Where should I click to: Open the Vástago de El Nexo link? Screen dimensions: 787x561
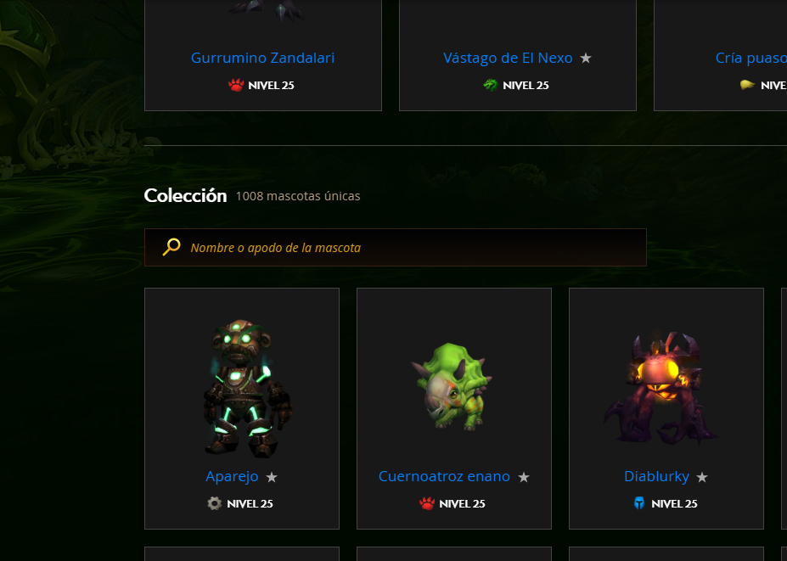coord(508,58)
